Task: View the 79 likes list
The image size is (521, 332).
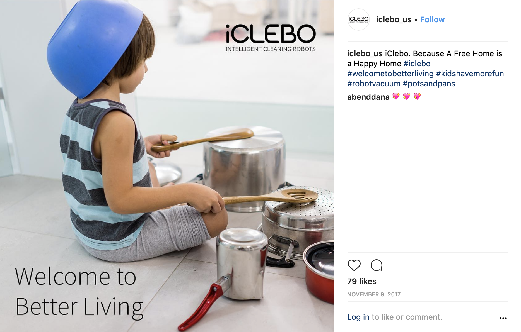Action: tap(362, 281)
